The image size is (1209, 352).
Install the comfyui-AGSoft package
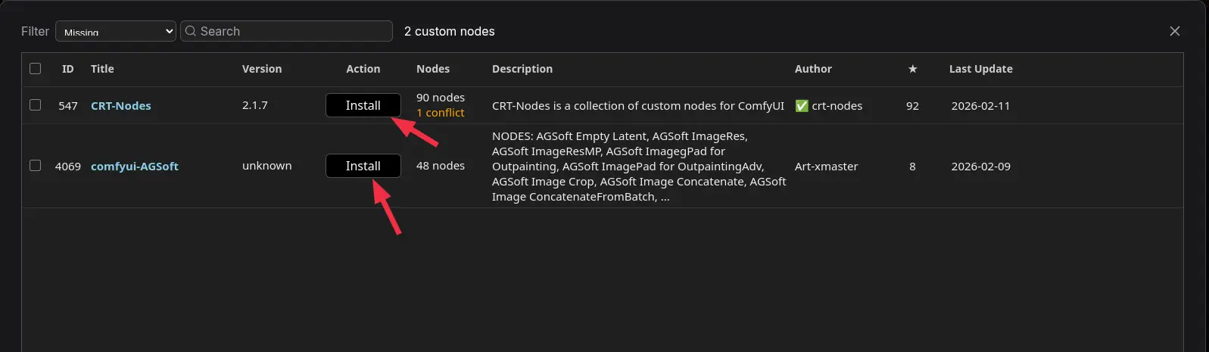(363, 166)
